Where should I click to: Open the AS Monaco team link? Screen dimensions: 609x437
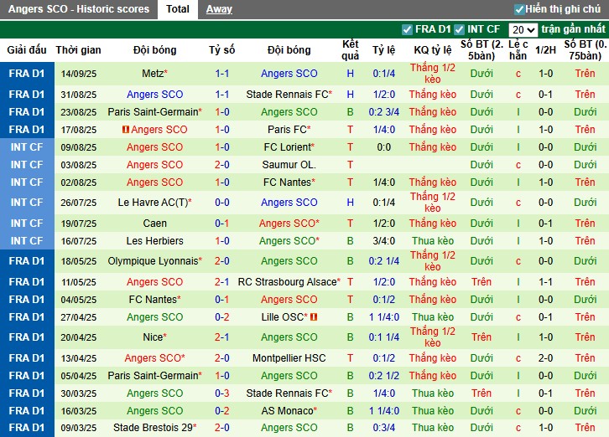pos(289,411)
